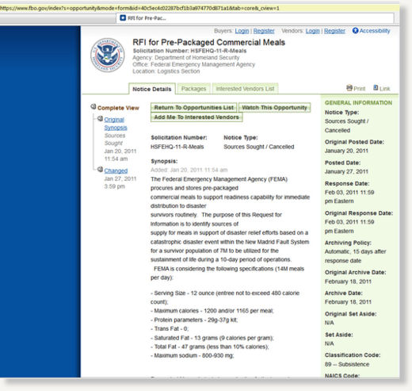The image size is (412, 391).
Task: Click 'Office: Federal Emergency Management Agency' text
Action: [193, 64]
